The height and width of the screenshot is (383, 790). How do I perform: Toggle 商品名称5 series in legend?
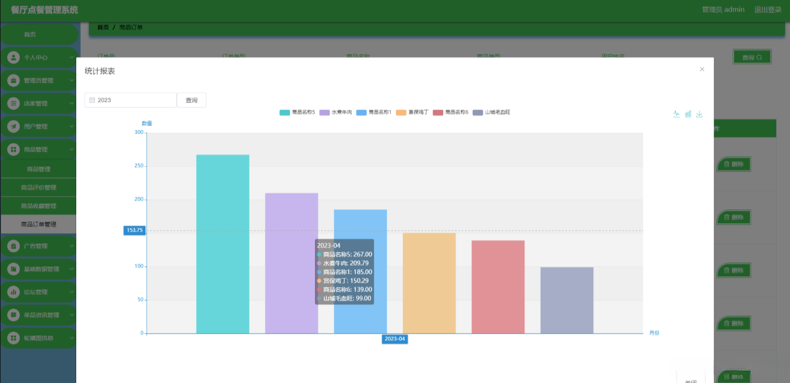coord(297,112)
